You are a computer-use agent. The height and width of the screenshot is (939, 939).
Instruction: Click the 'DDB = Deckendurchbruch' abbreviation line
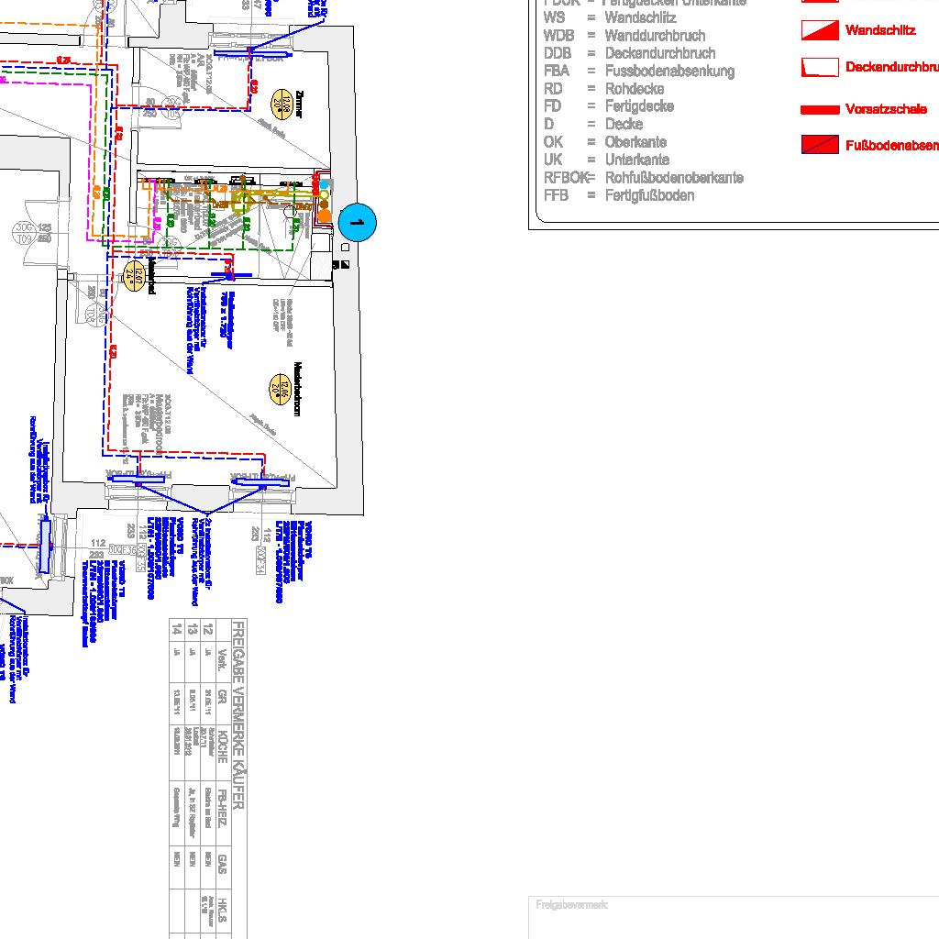point(629,53)
